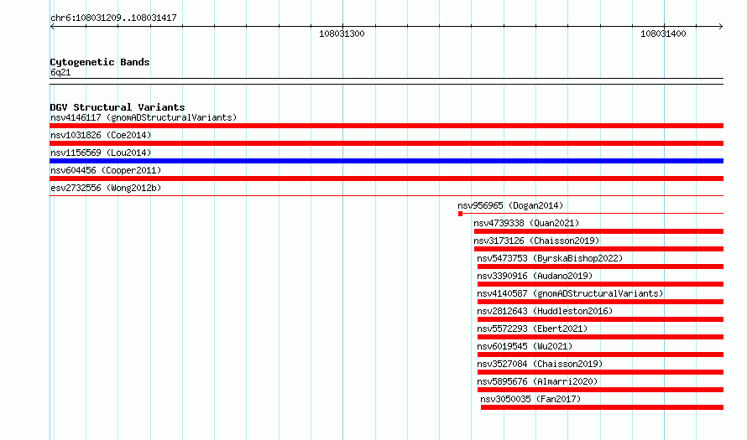747x440 pixels.
Task: Select the nsv5473753 (ByrskaBishop2022) label
Action: point(550,258)
